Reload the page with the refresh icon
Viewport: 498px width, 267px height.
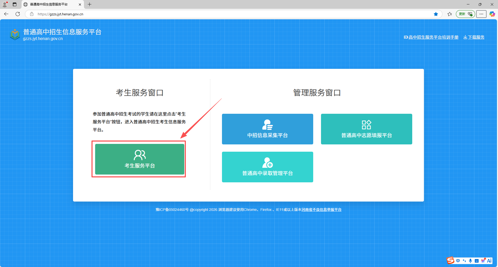click(18, 14)
